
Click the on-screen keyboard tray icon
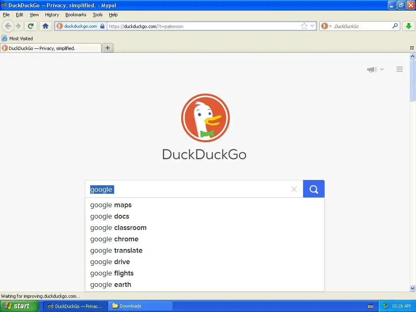pyautogui.click(x=370, y=306)
